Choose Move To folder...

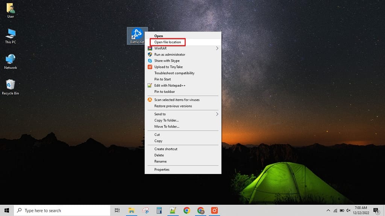point(183,126)
